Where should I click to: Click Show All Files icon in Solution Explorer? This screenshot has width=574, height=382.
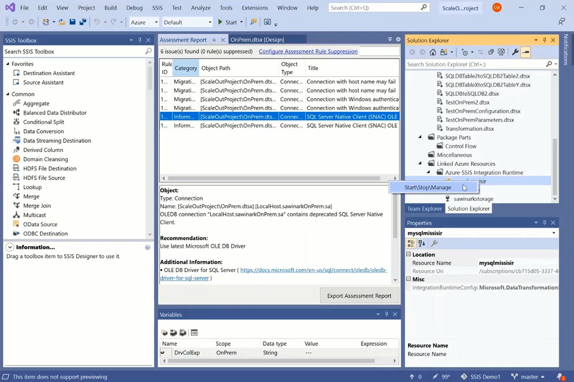(x=501, y=52)
